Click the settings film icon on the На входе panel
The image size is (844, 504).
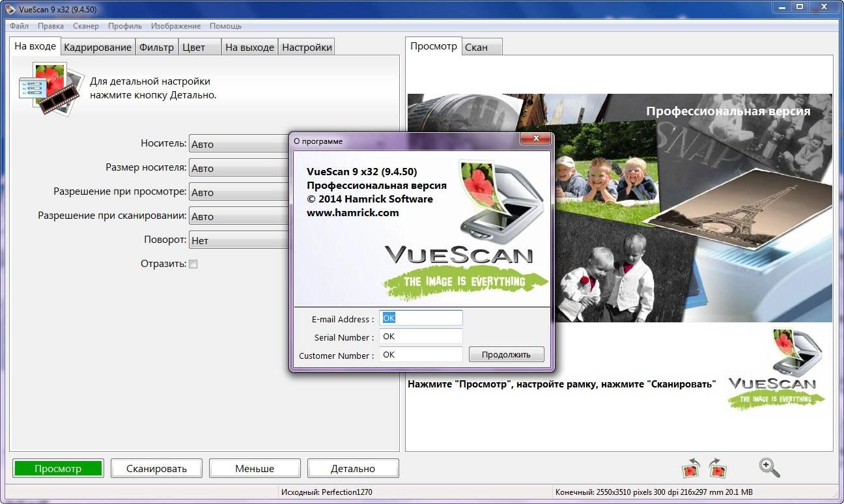pos(51,89)
